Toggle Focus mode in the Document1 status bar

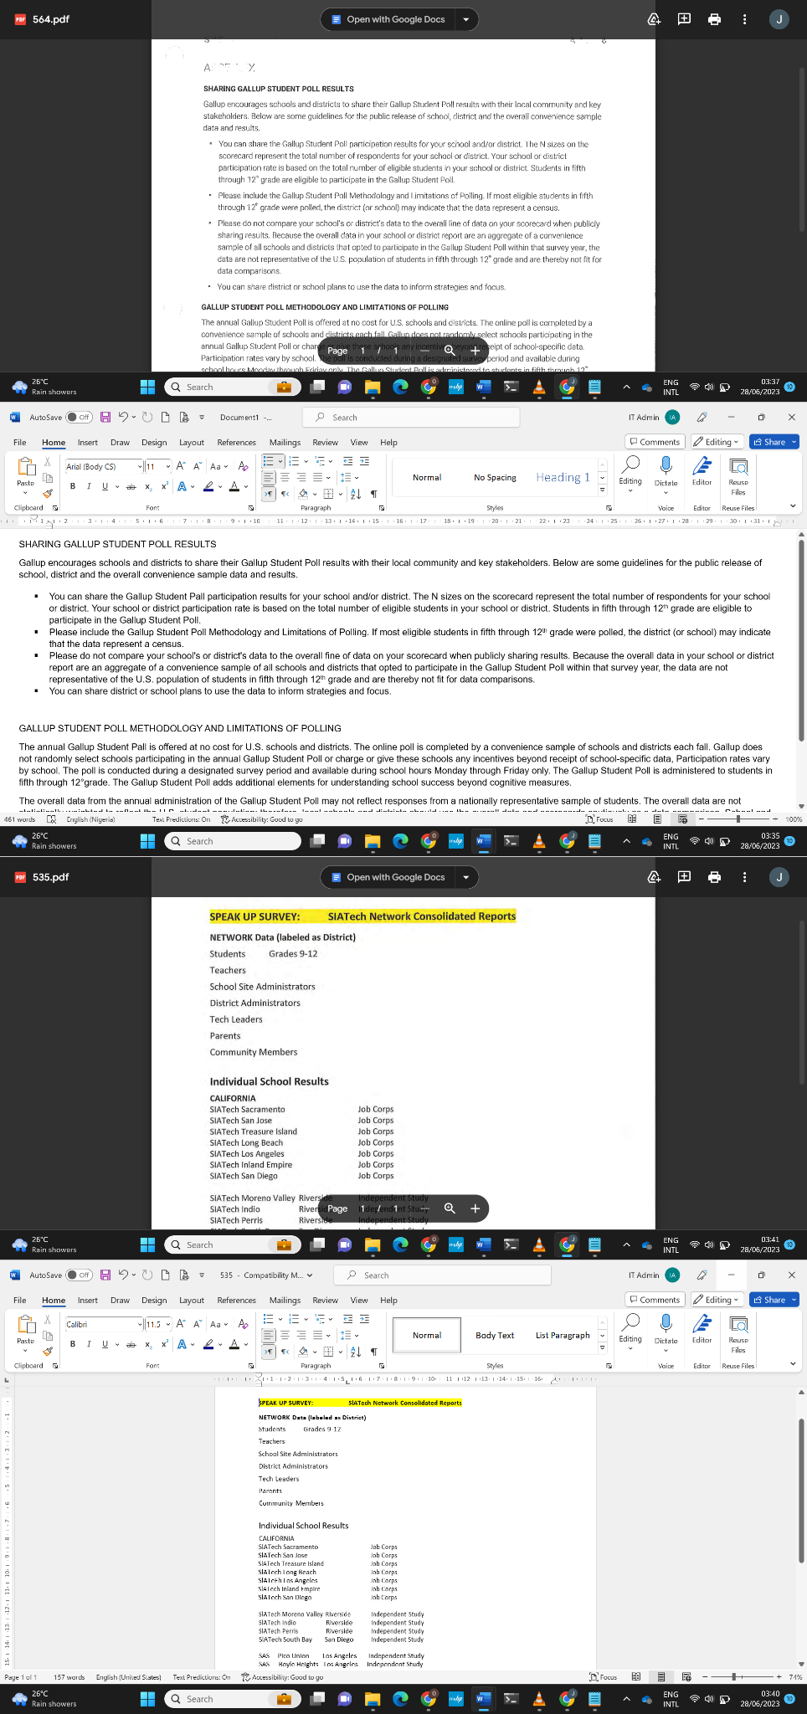599,819
